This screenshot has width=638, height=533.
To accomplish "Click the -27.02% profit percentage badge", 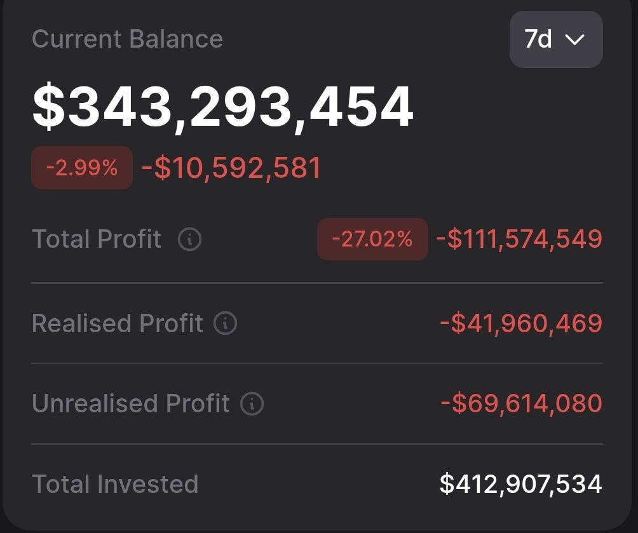I will tap(372, 240).
